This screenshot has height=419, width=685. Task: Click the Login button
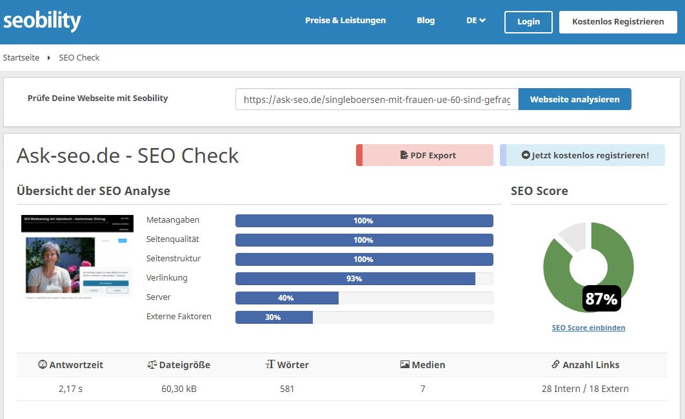click(529, 22)
